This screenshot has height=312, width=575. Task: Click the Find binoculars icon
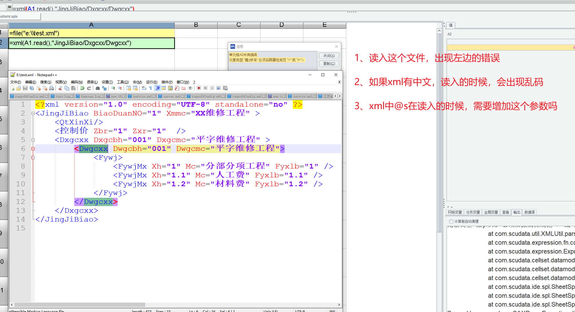[98, 88]
